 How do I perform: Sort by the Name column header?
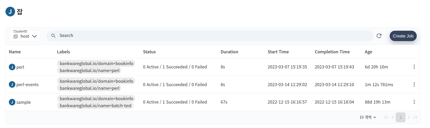[x=15, y=52]
